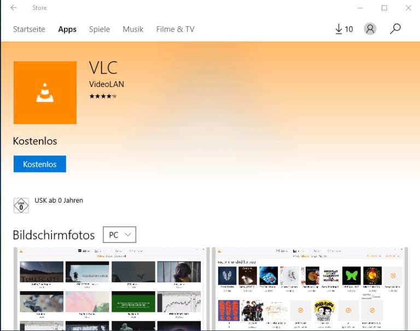Viewport: 420px width, 331px height.
Task: Switch to the Startseite tab
Action: (29, 29)
